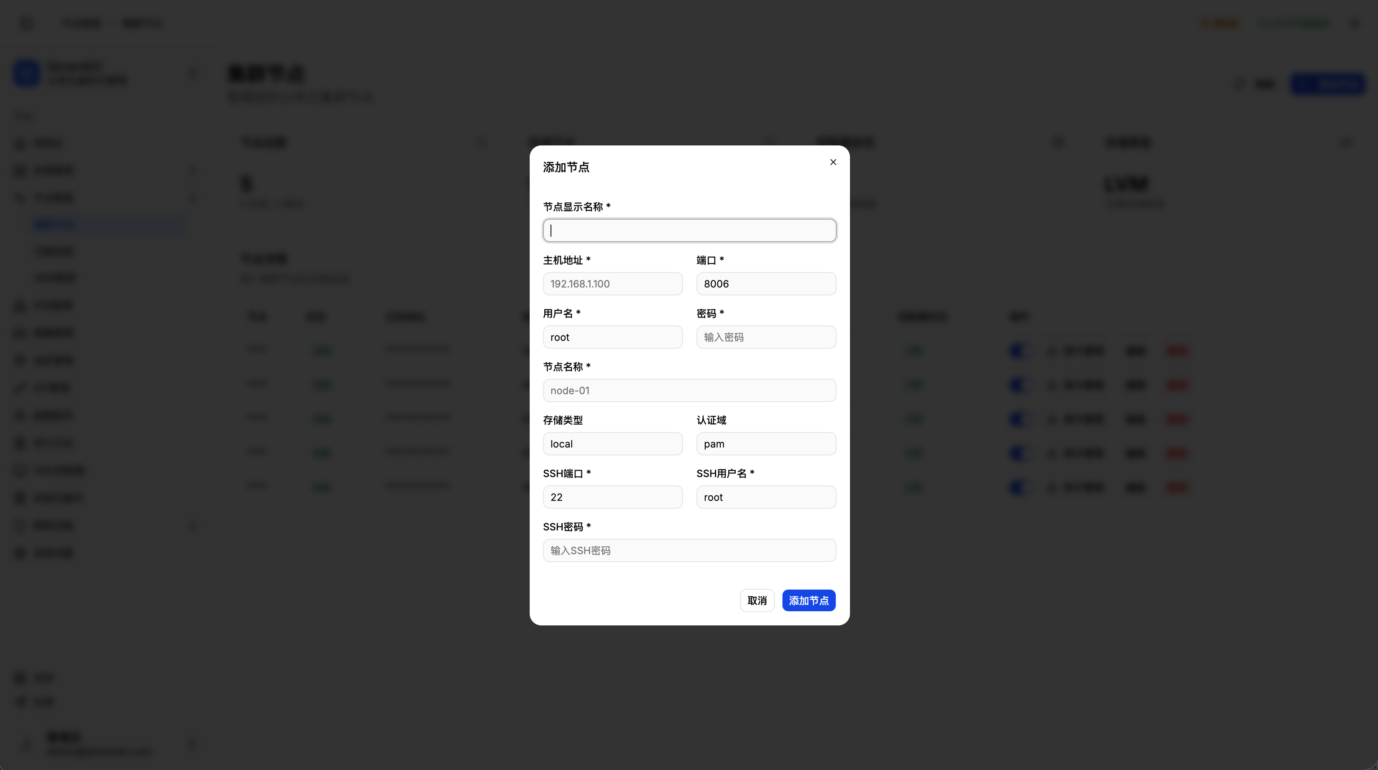
Task: Focus the SSH端口 field containing 22
Action: (x=613, y=497)
